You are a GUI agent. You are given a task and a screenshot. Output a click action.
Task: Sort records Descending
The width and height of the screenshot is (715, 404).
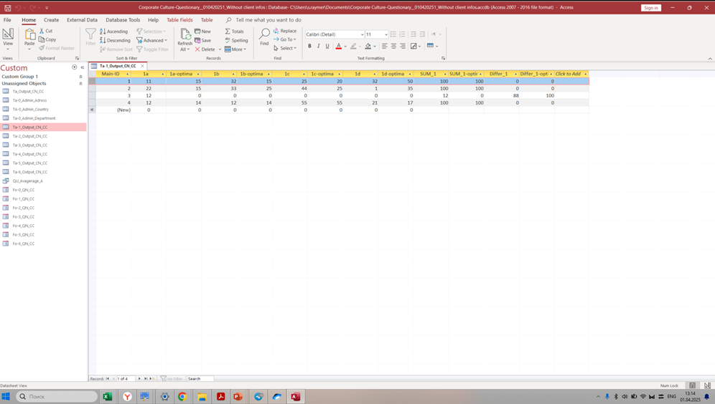point(115,41)
